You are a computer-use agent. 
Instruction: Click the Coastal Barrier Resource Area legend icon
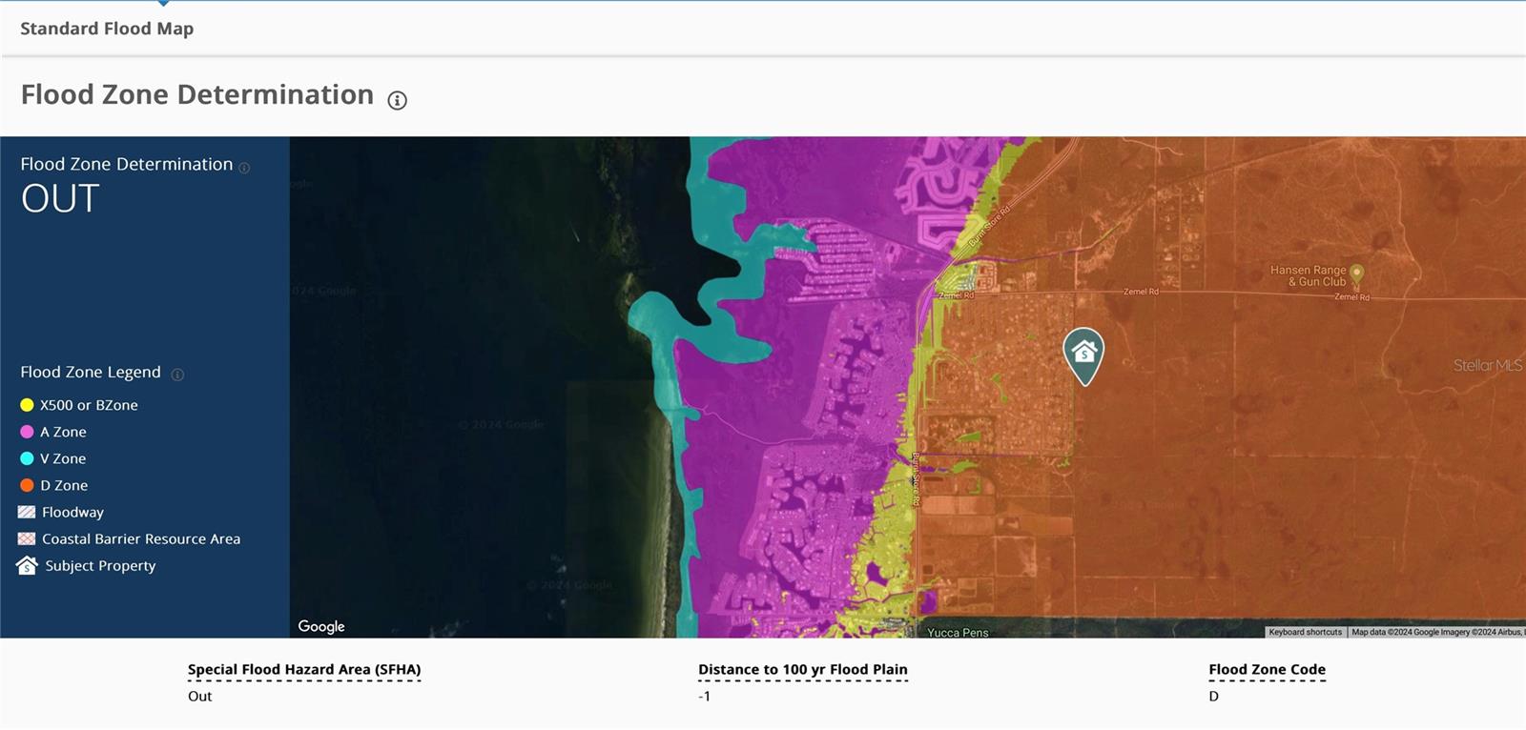coord(27,539)
